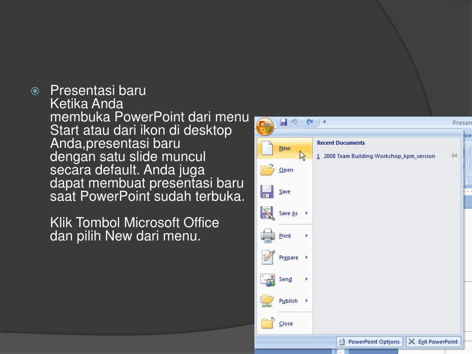Choose New from the Office menu
The width and height of the screenshot is (472, 354).
pyautogui.click(x=285, y=148)
